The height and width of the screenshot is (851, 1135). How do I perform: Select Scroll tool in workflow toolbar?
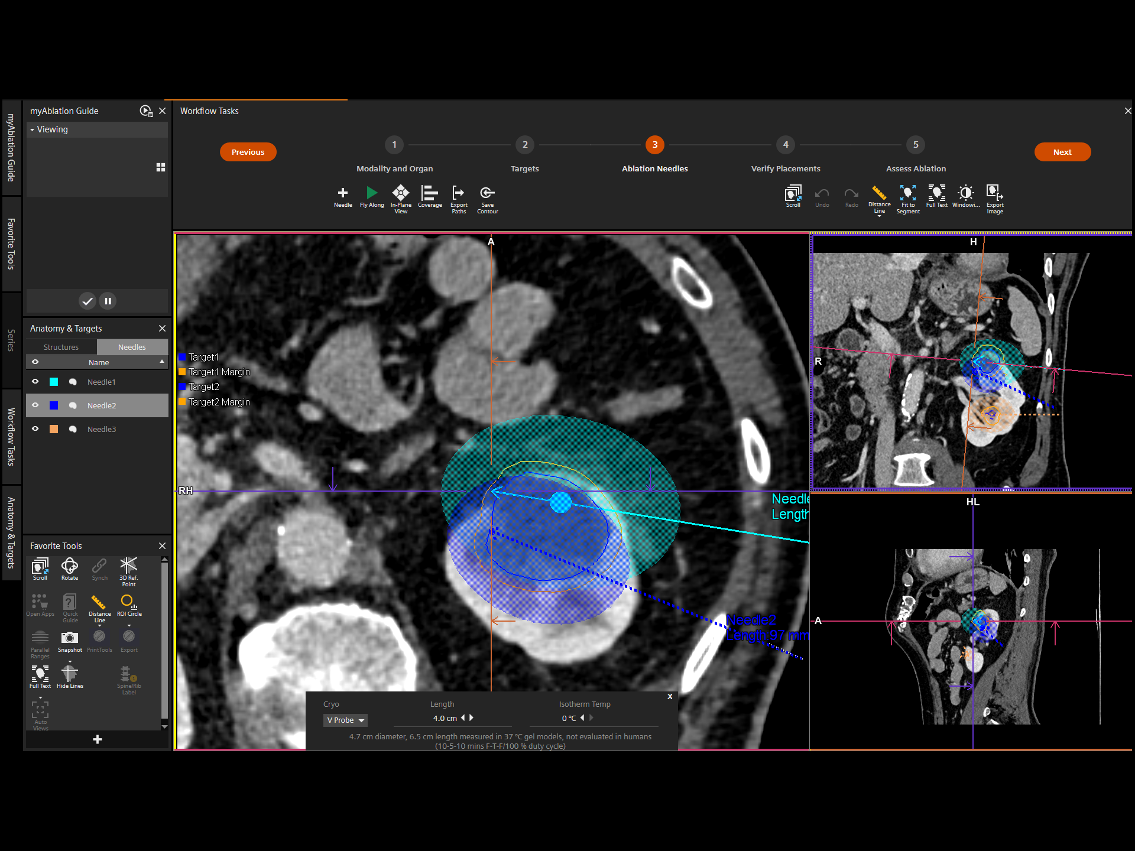click(x=793, y=197)
